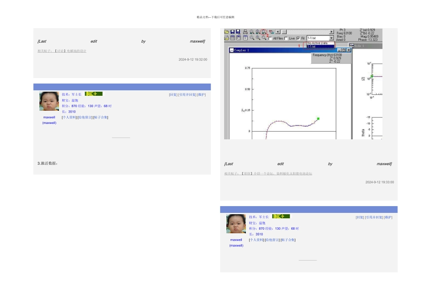431x305 pixels.
Task: Click the graph view icon in bottom row
Action: [x=239, y=38]
